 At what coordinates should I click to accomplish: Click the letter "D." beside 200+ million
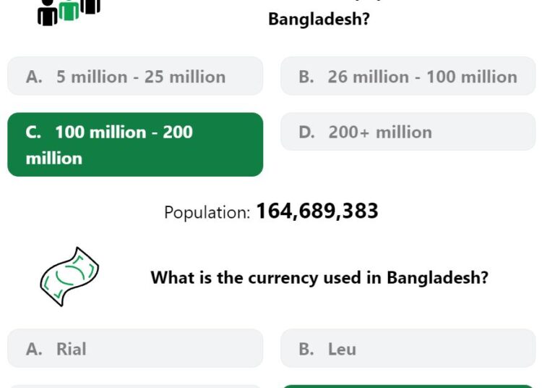306,132
